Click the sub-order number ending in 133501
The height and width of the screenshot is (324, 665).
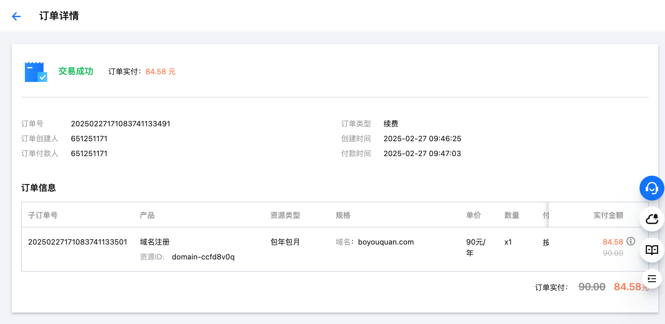coord(78,242)
